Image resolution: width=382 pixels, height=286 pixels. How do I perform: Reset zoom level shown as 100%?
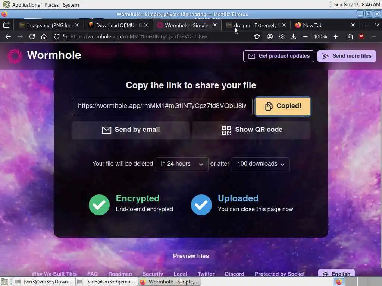[x=320, y=37]
